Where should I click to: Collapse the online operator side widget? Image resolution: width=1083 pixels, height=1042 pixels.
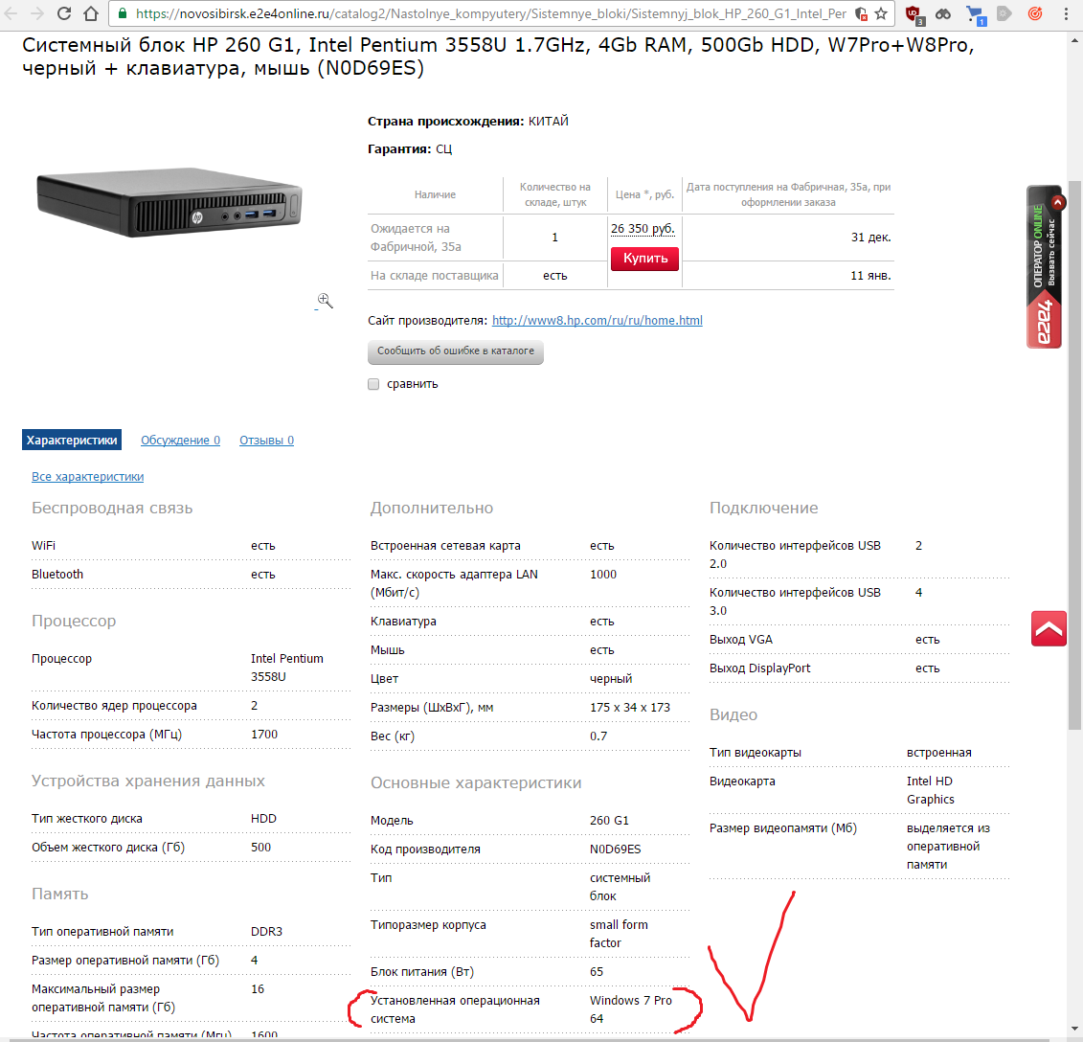(x=1058, y=202)
